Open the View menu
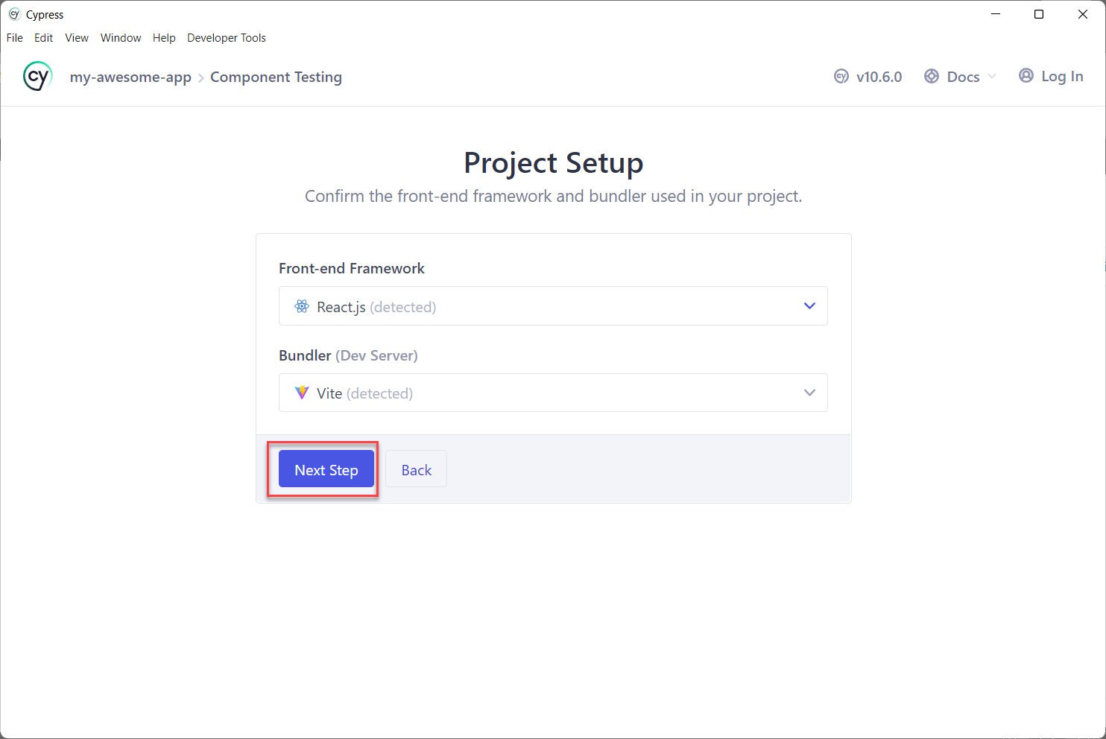Screen dimensions: 1106x739 [x=77, y=38]
